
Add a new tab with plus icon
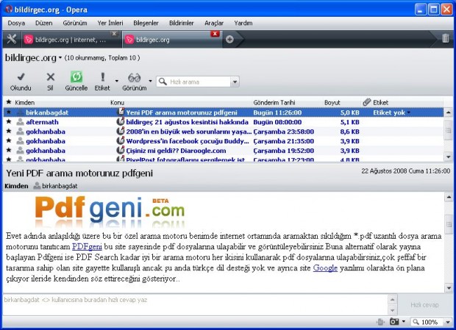pyautogui.click(x=229, y=39)
